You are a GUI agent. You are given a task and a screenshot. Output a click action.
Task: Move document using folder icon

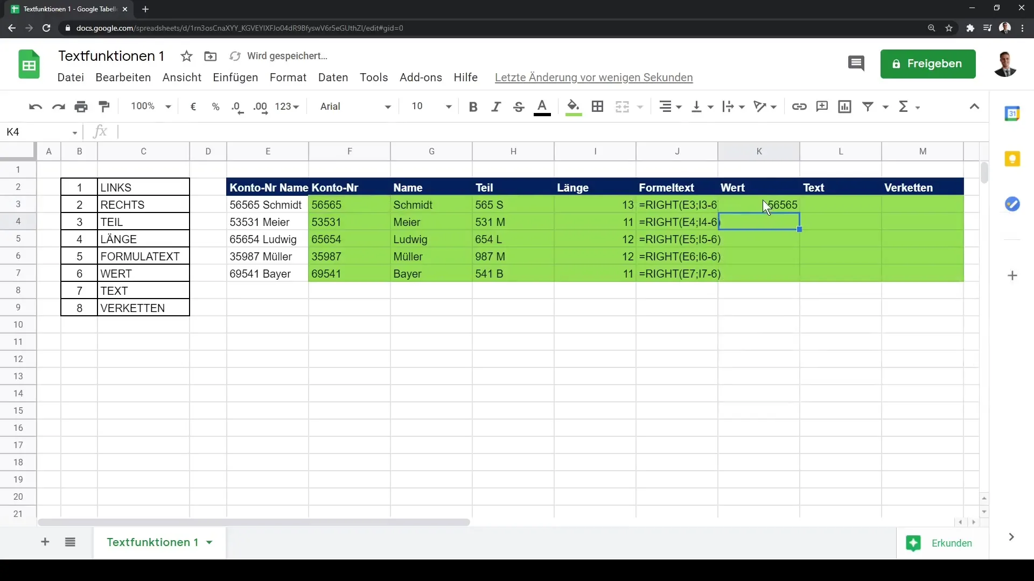pyautogui.click(x=211, y=56)
